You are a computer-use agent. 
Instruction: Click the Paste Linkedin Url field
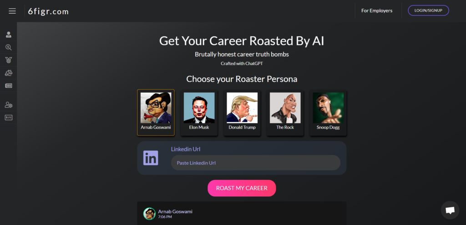[x=256, y=163]
